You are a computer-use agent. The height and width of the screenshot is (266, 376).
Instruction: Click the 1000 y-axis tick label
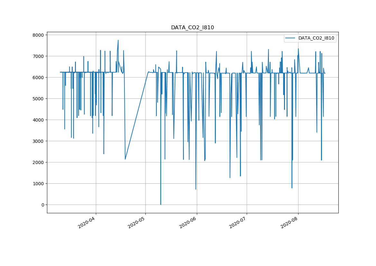pos(38,184)
